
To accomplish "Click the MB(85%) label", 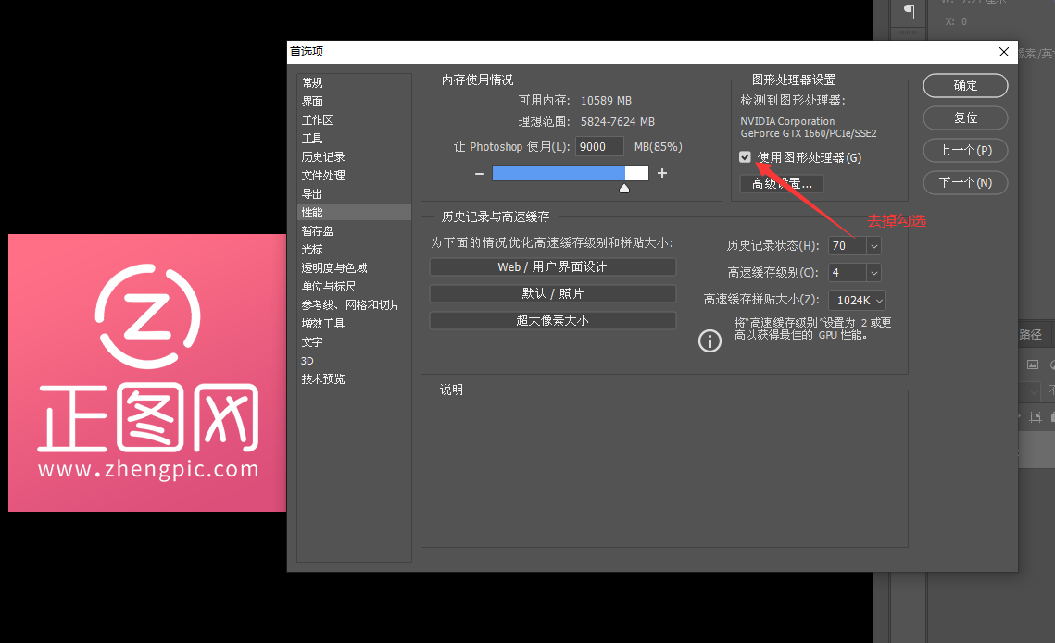I will tap(658, 146).
